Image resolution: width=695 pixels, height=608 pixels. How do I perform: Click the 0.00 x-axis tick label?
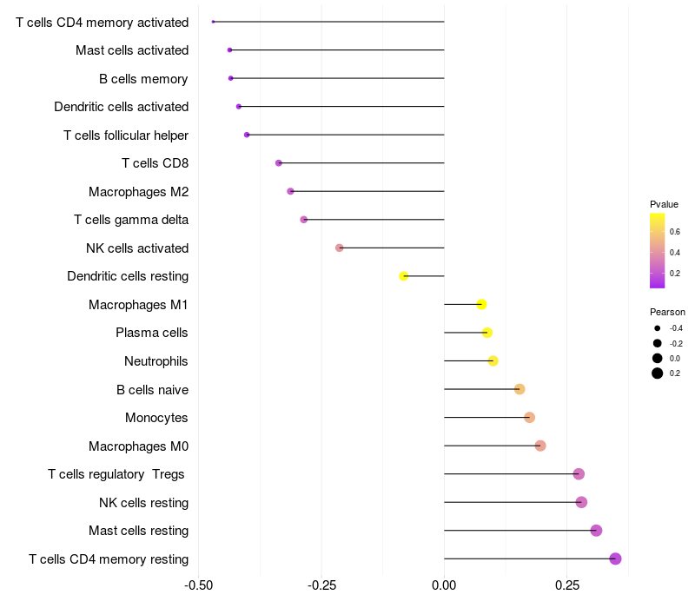444,585
